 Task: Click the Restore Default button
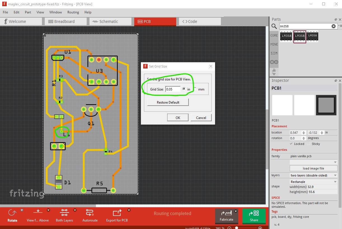click(168, 102)
